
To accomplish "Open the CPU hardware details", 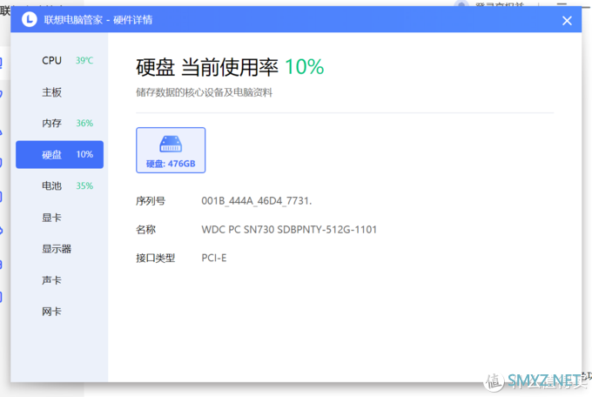I will click(60, 60).
